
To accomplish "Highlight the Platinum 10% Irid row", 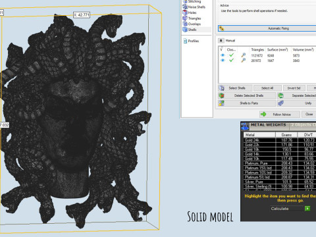I will (x=280, y=172).
